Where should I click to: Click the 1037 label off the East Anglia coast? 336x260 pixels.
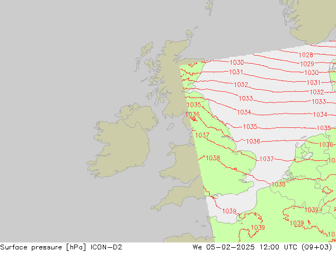click(x=267, y=159)
